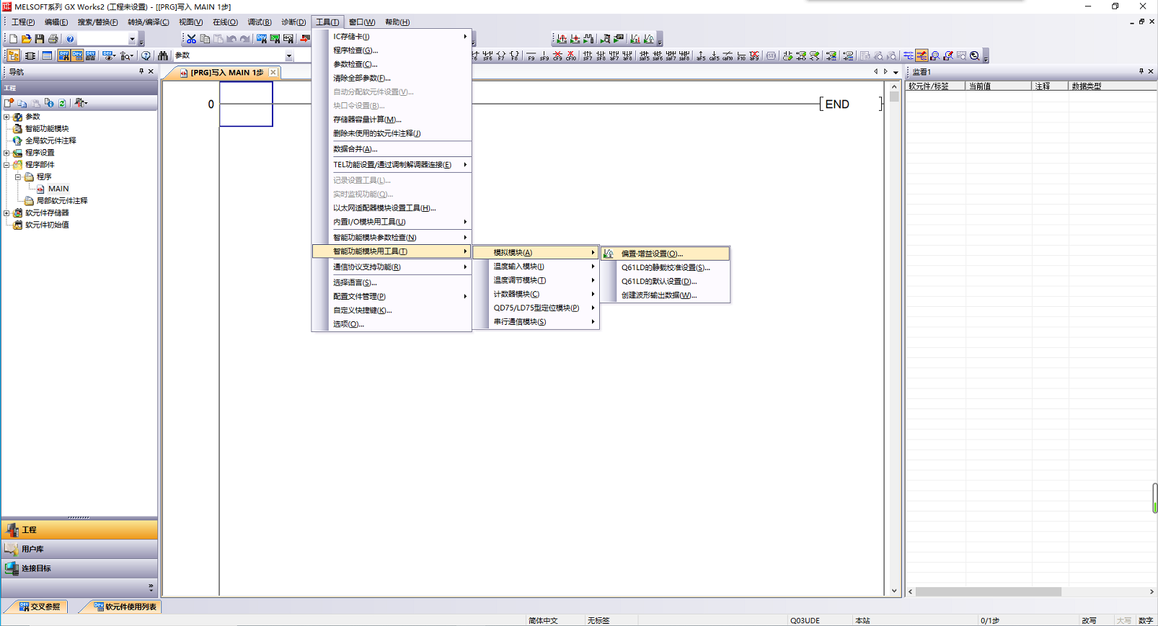Pin the 监看1 watch panel
The height and width of the screenshot is (626, 1158).
[1141, 71]
